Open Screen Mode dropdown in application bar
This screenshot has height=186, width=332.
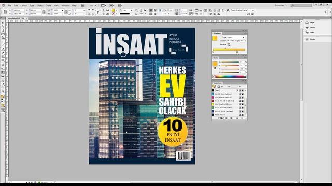[112, 5]
